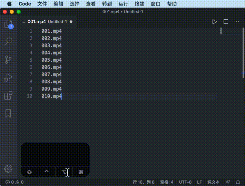Image resolution: width=245 pixels, height=186 pixels.
Task: Click the feedback icon in status bar
Action: (x=228, y=182)
